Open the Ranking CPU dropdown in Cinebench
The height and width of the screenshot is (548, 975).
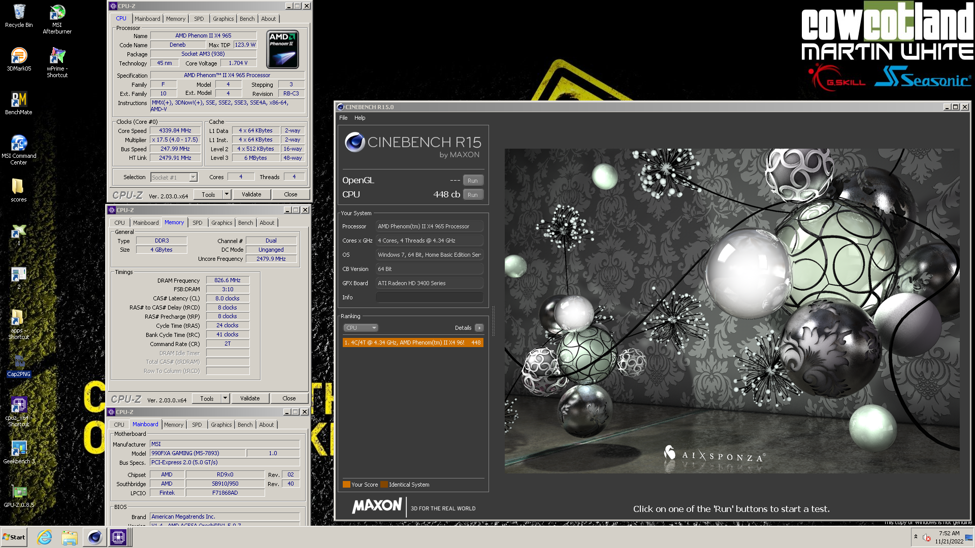tap(361, 328)
